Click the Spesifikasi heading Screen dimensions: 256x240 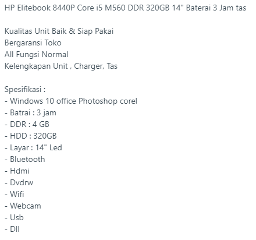25,90
